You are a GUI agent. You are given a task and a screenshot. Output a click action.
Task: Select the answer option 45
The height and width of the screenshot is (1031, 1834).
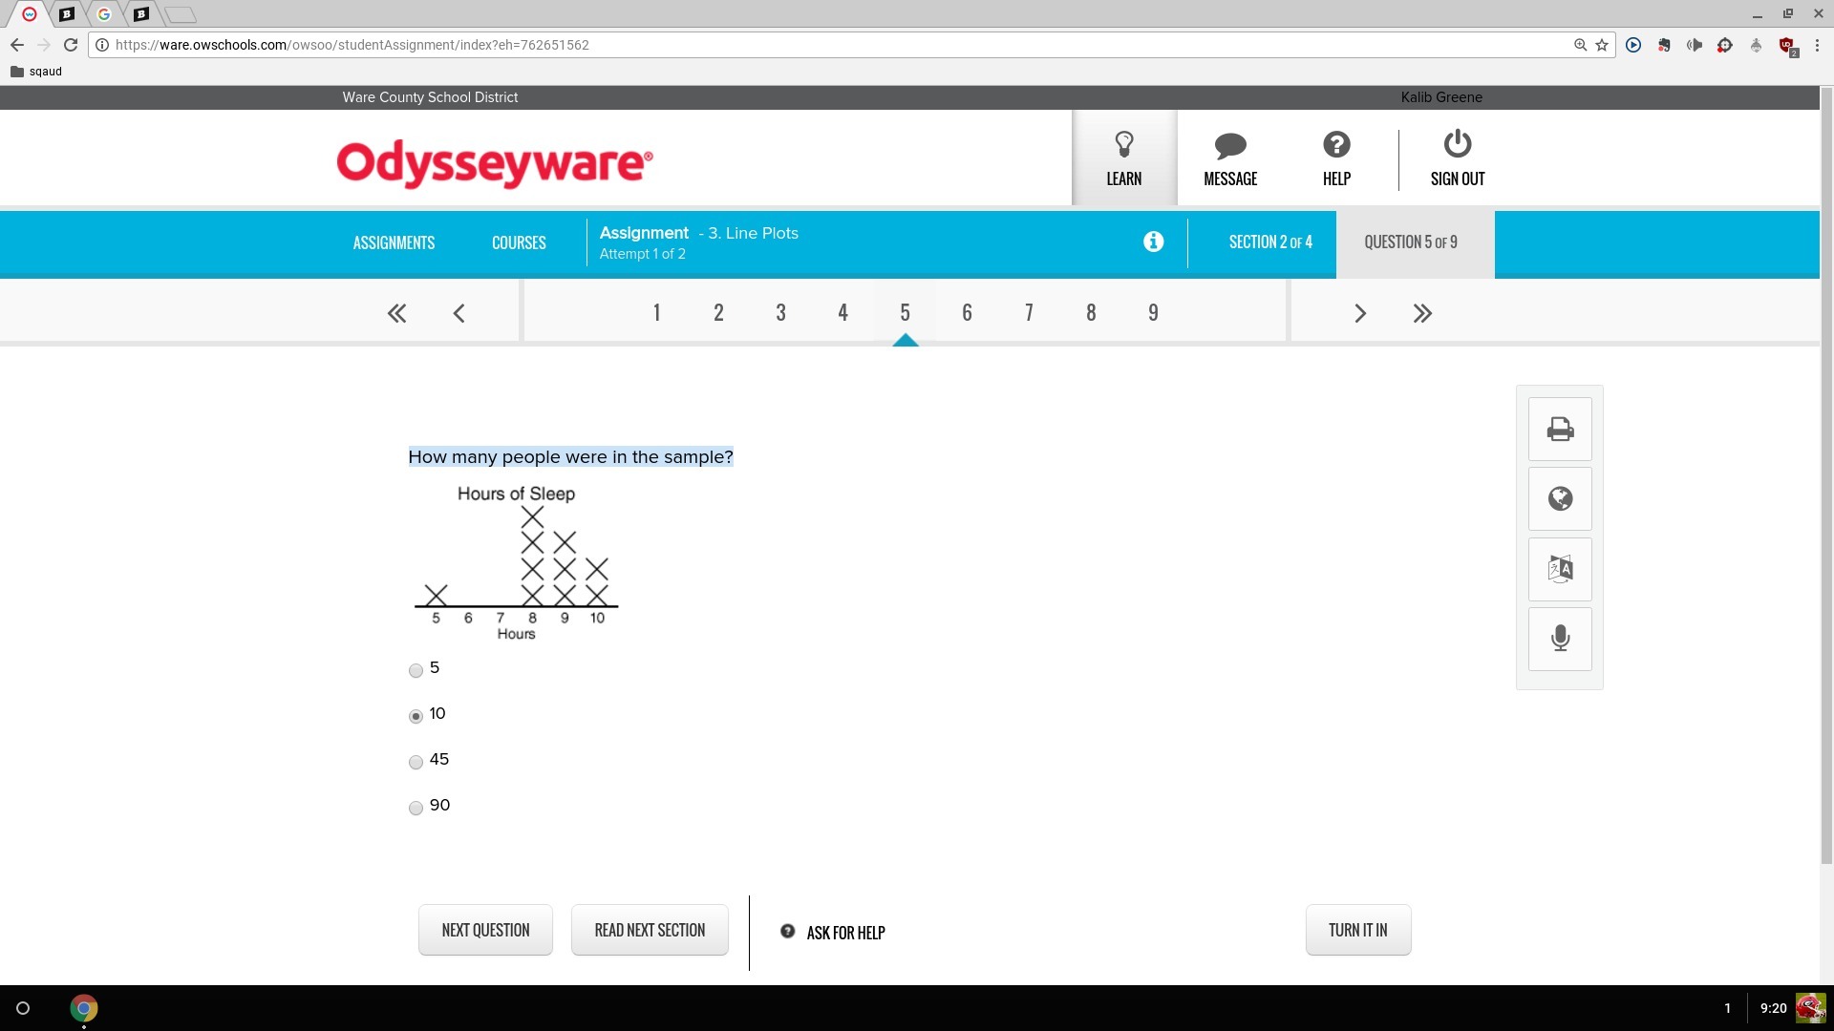tap(416, 762)
